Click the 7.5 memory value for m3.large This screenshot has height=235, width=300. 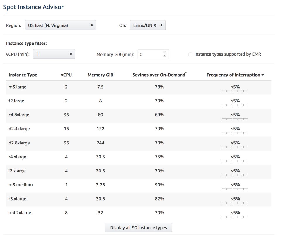pos(100,87)
